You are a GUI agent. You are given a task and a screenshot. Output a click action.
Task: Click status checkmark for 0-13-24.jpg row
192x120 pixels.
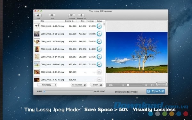[99, 49]
